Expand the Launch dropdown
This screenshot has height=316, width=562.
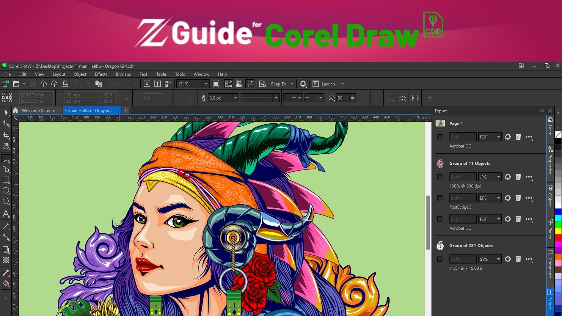[343, 84]
